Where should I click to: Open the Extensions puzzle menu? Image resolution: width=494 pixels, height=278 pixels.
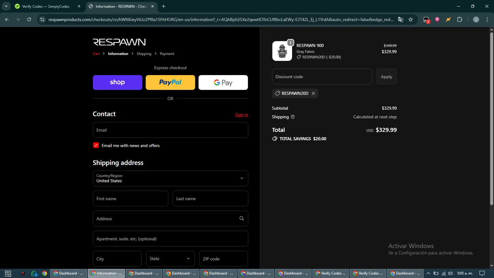tap(460, 19)
